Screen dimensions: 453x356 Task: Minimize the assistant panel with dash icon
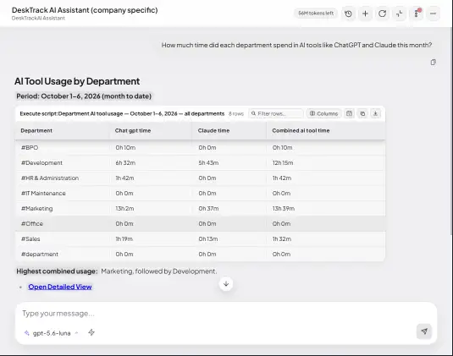point(433,14)
